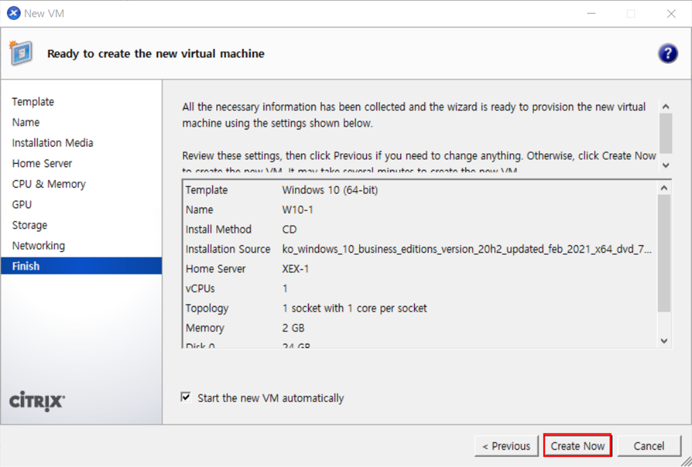The height and width of the screenshot is (467, 692).
Task: Click the blue help question mark icon
Action: point(668,53)
